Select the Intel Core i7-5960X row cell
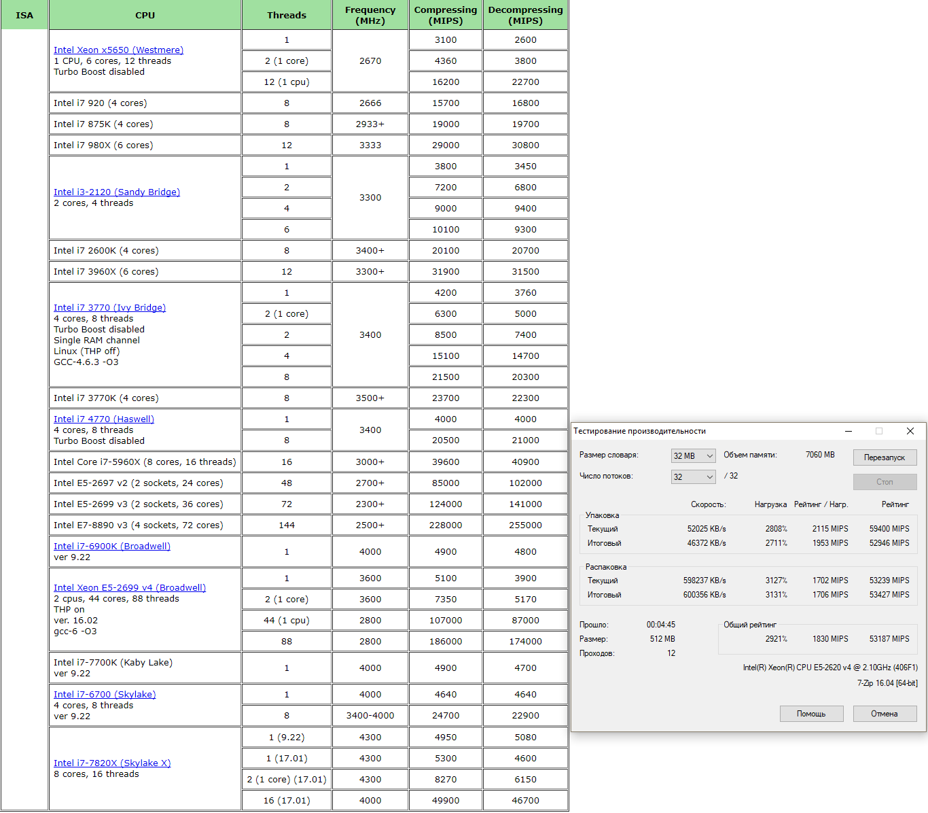 (145, 462)
